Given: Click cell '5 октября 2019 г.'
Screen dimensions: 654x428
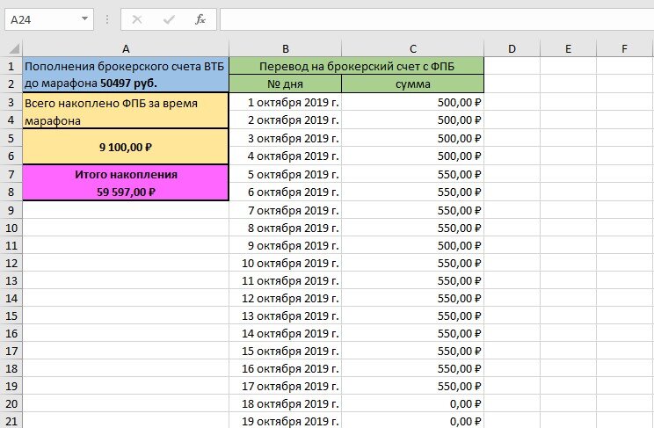Looking at the screenshot, I should [286, 174].
